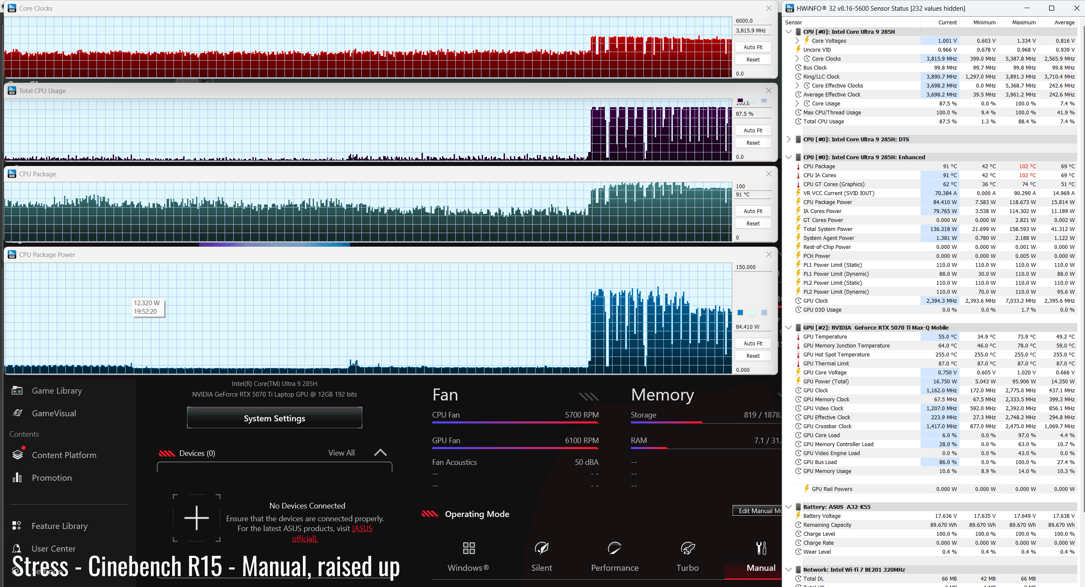
Task: Open the Promotion section
Action: [x=52, y=478]
